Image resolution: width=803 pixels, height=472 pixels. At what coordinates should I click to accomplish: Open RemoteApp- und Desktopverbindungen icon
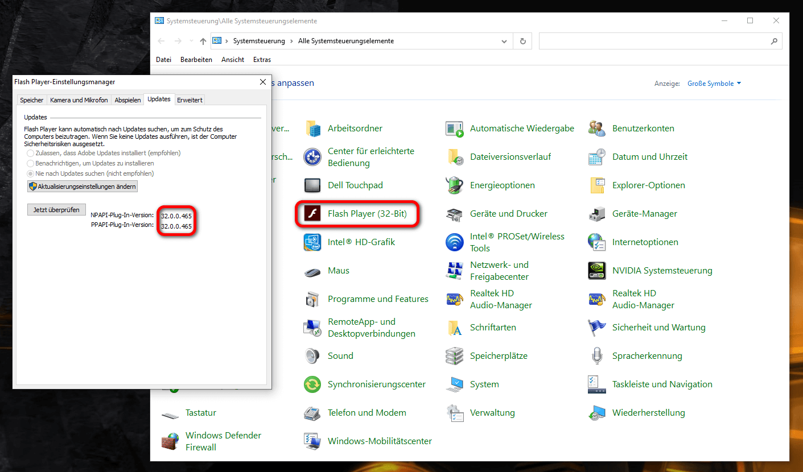312,328
